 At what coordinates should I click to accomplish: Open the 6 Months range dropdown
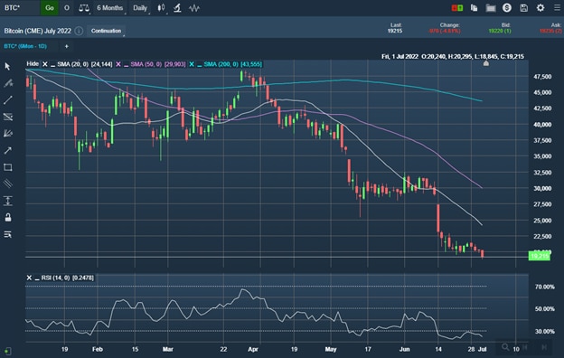(x=110, y=8)
